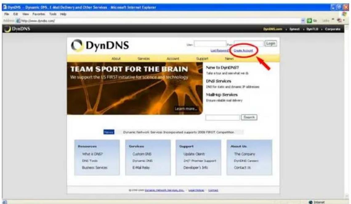Click the Learn more link on the banner

[x=186, y=109]
